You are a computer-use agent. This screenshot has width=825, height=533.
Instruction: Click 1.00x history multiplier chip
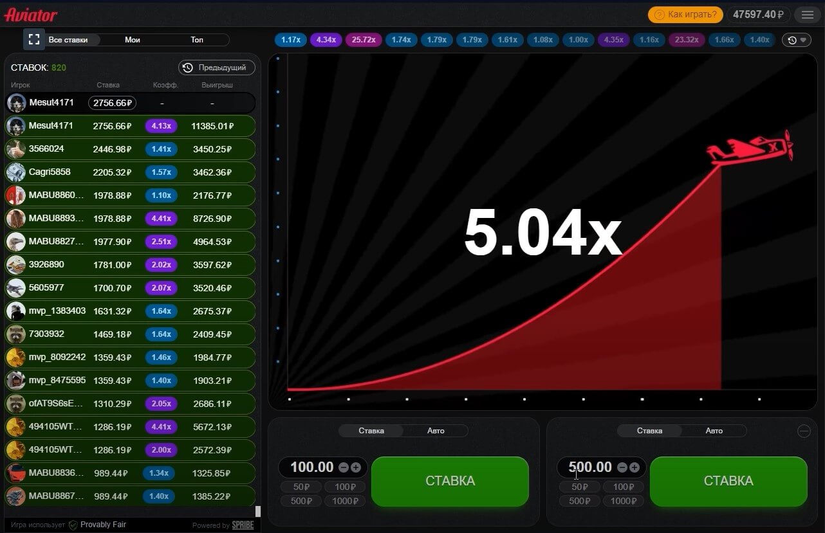point(579,40)
